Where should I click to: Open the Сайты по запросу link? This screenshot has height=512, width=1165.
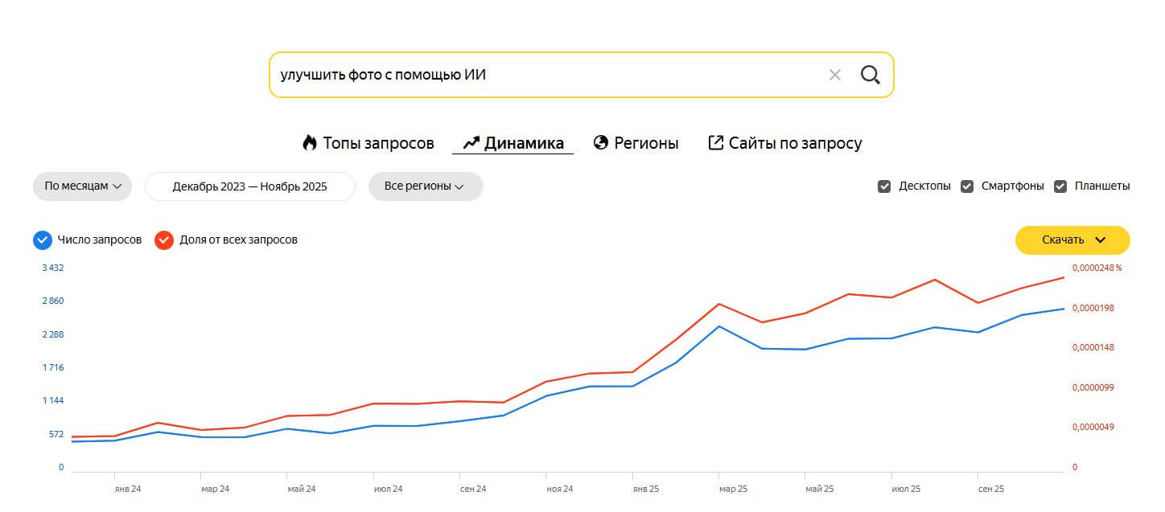point(795,143)
